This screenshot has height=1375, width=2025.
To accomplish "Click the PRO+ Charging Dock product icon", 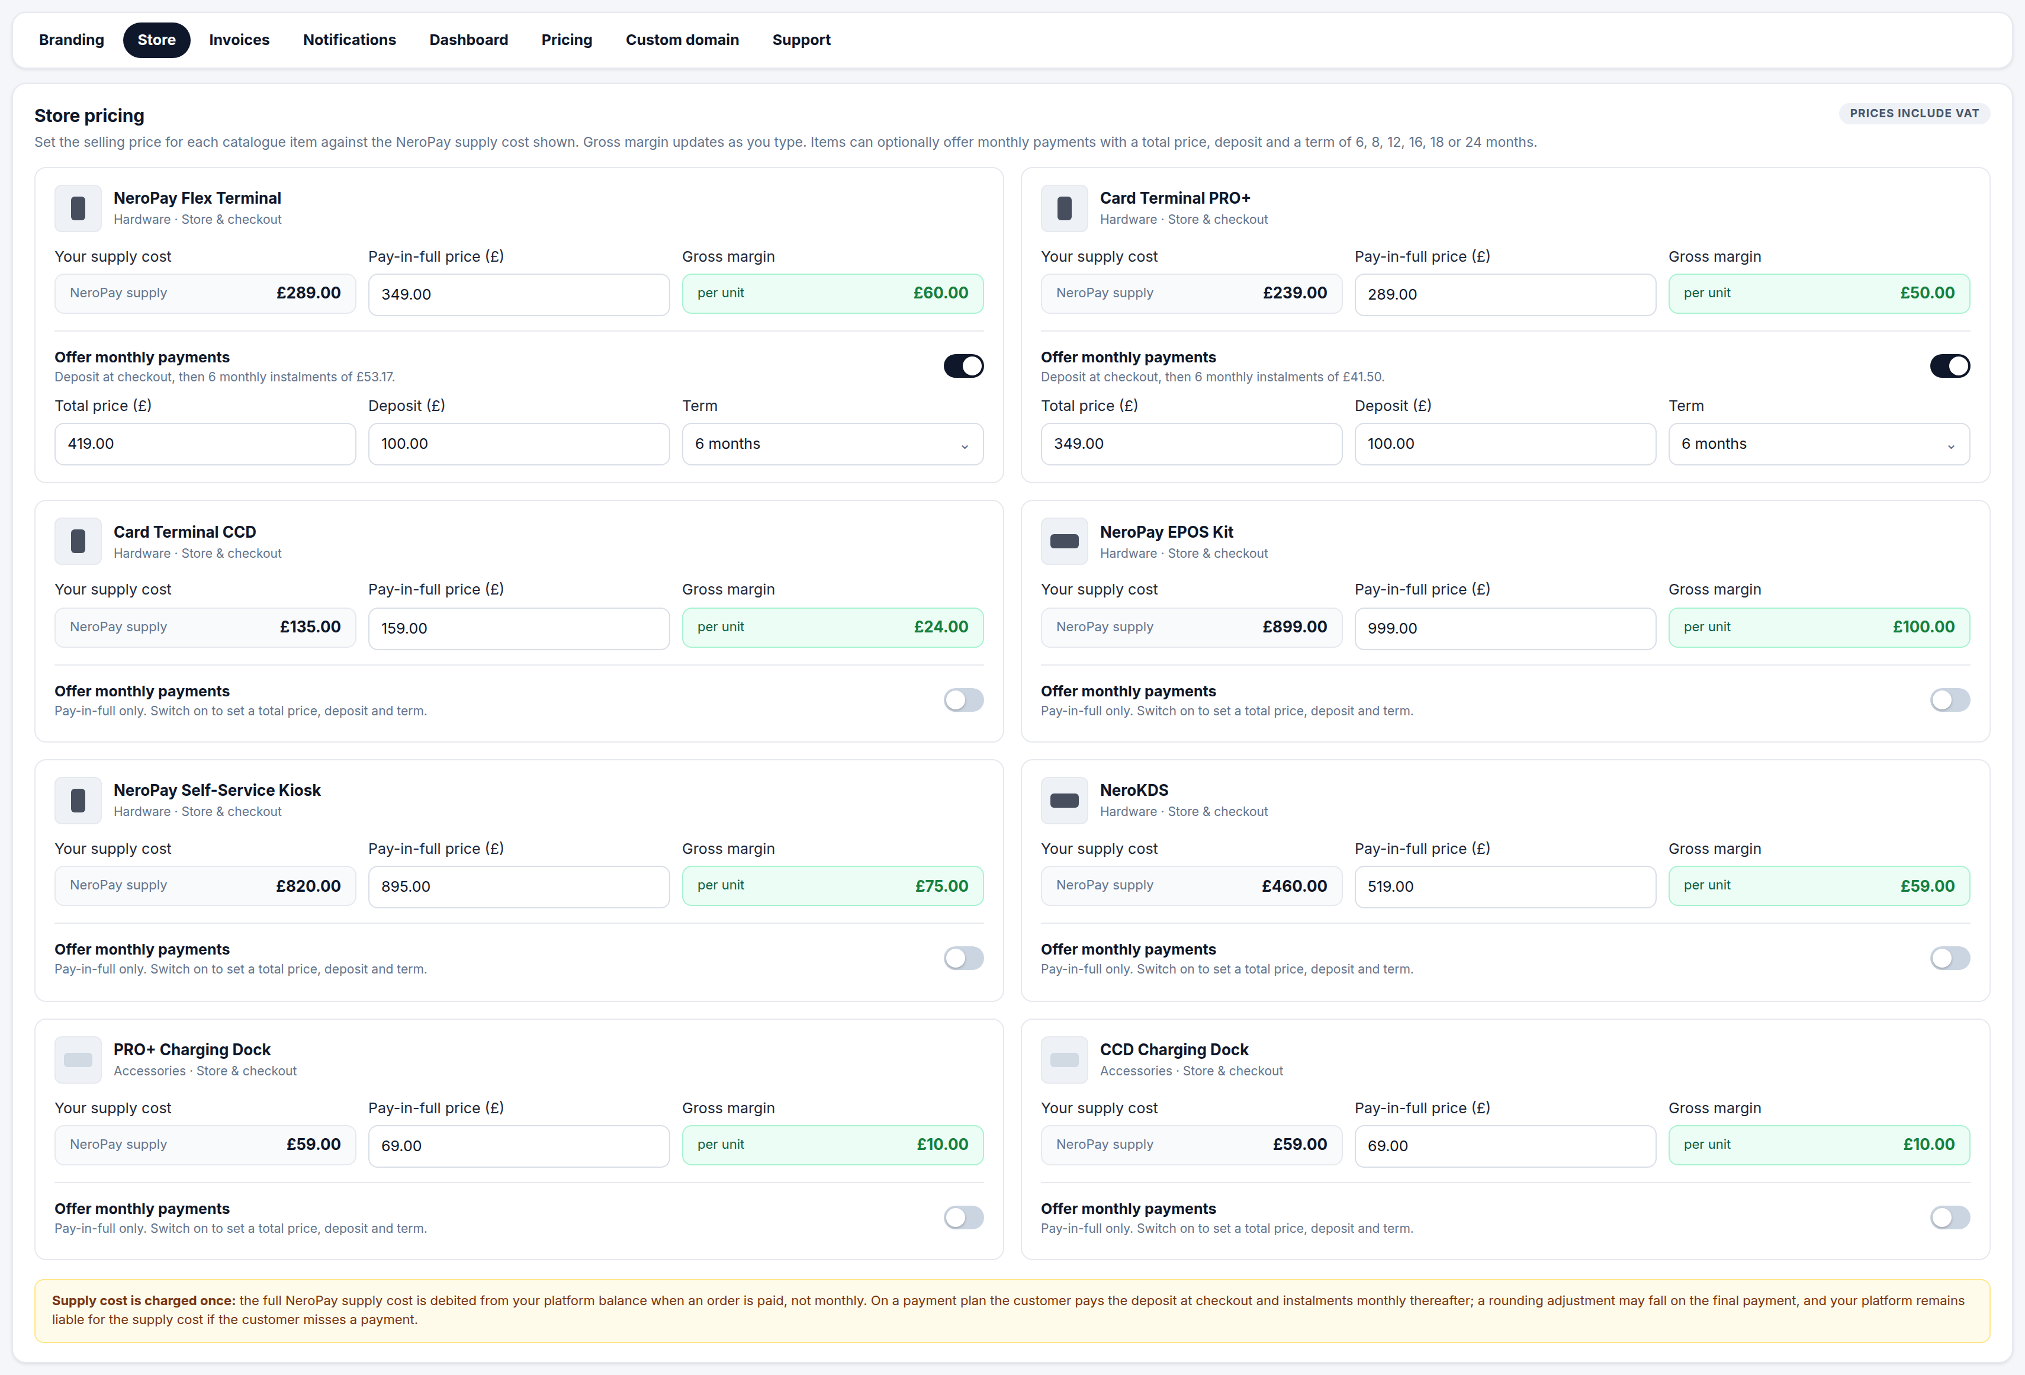I will point(78,1059).
